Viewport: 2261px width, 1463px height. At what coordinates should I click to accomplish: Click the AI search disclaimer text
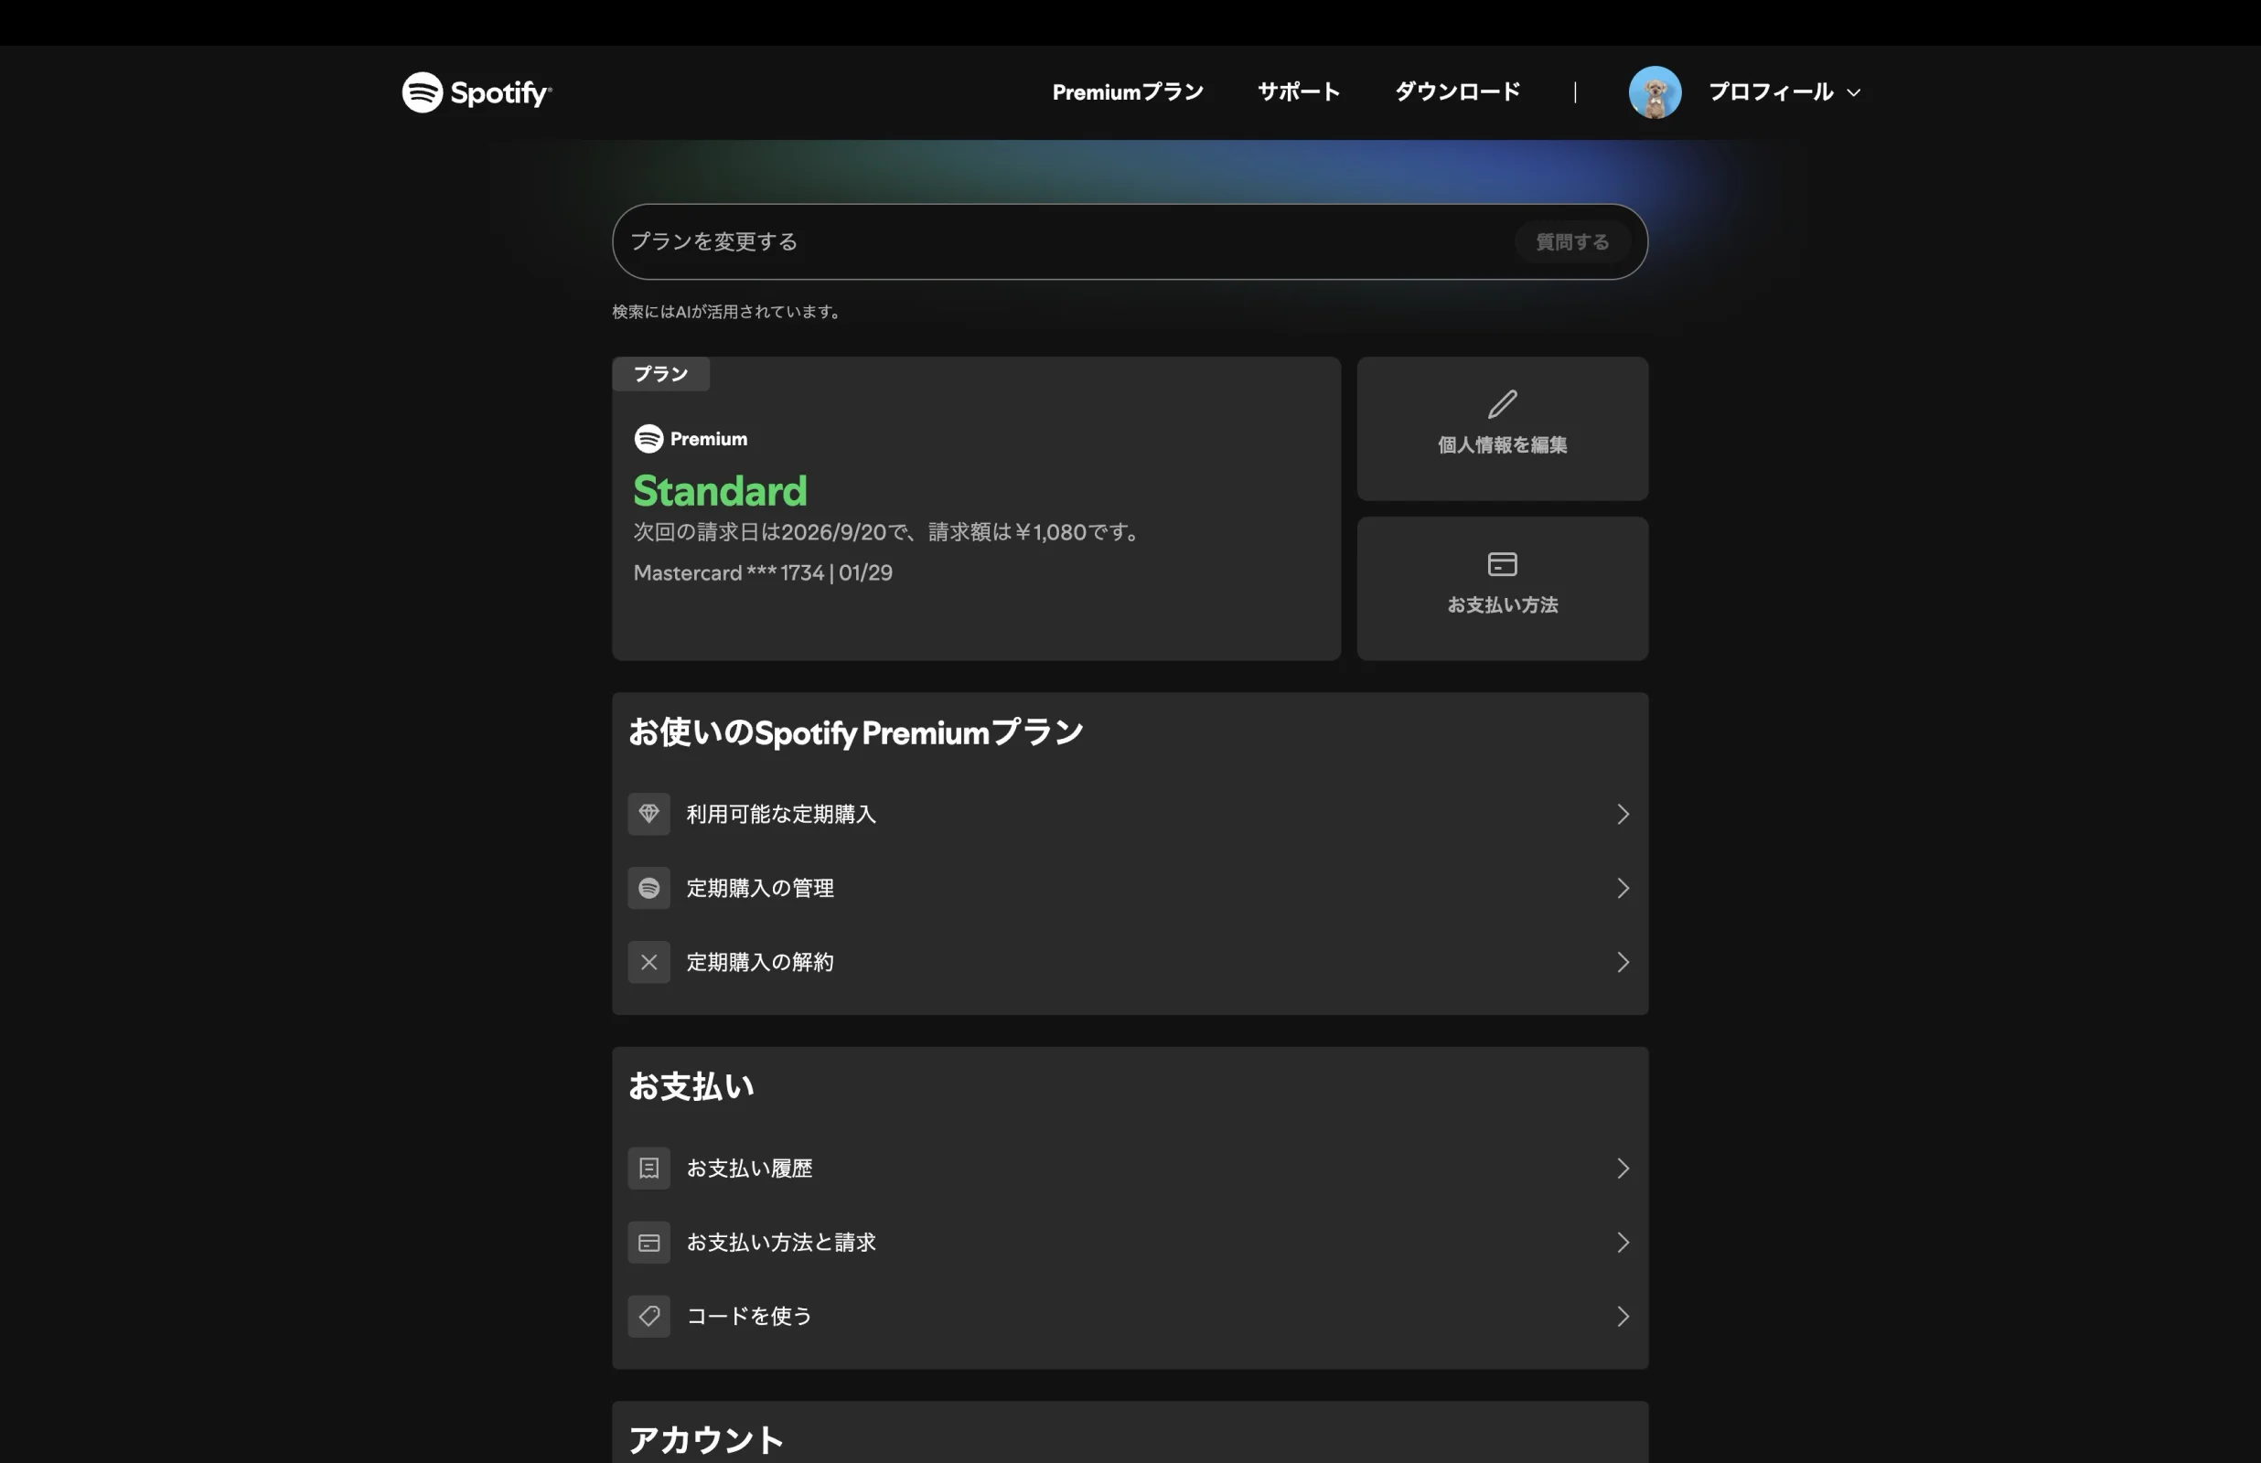tap(728, 312)
